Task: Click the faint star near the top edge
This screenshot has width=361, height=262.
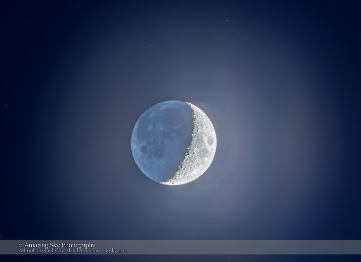Action: [x=227, y=20]
